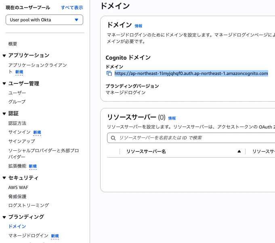Click the すべて表示 link

coord(72,8)
